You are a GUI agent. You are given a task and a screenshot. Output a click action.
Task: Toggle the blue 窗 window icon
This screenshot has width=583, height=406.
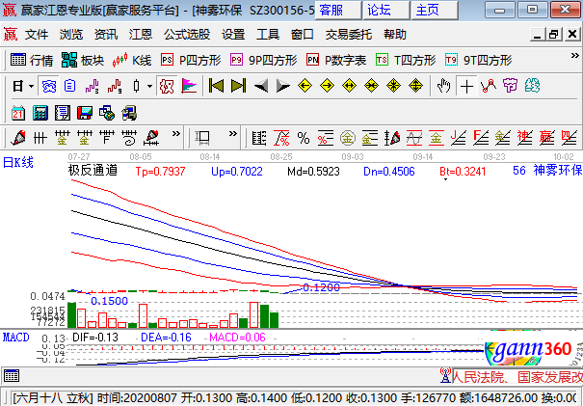pos(49,87)
